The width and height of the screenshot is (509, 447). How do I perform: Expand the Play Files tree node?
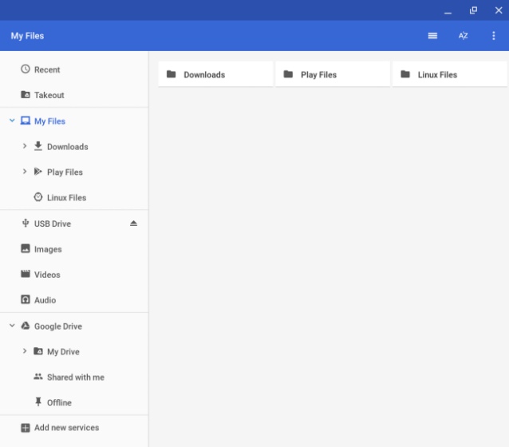25,172
